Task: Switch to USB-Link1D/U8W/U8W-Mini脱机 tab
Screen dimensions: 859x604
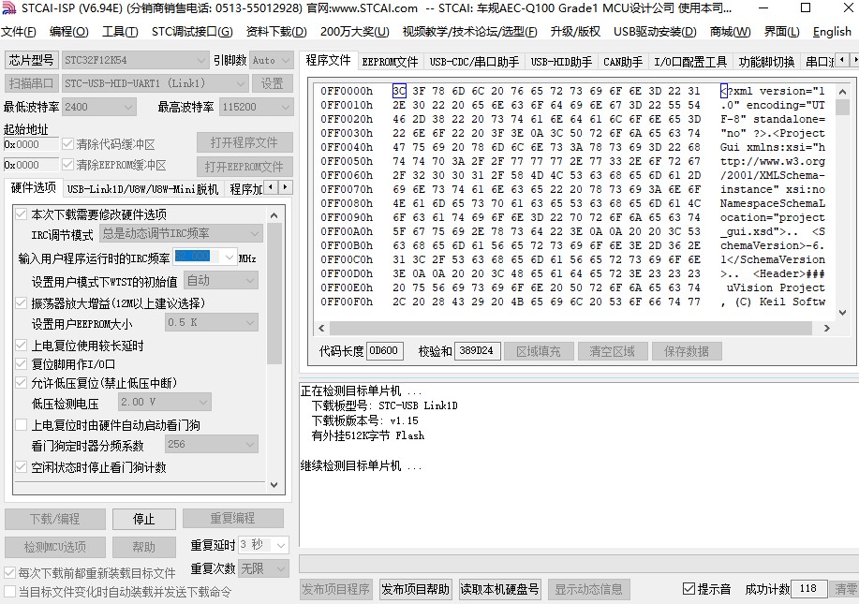Action: [142, 189]
